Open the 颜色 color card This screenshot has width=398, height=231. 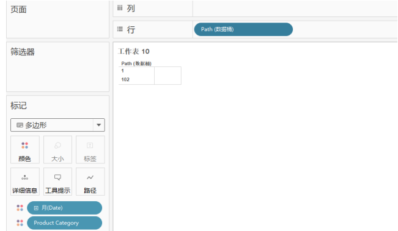coord(25,150)
